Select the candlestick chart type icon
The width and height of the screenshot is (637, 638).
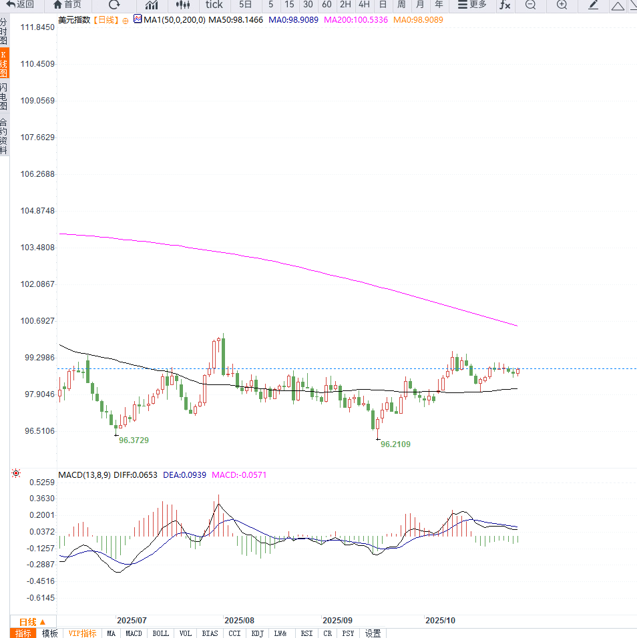click(183, 5)
